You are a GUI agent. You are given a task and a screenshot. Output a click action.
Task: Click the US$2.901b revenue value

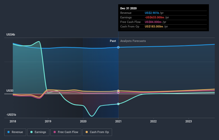click(152, 13)
